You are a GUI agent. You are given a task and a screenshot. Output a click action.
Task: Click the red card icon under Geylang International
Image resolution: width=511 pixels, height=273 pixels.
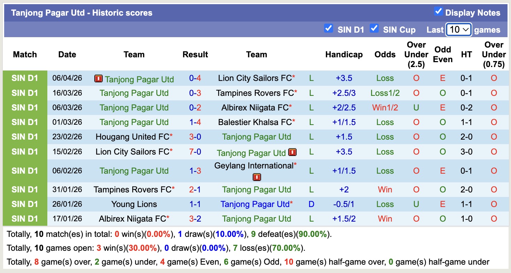point(257,177)
